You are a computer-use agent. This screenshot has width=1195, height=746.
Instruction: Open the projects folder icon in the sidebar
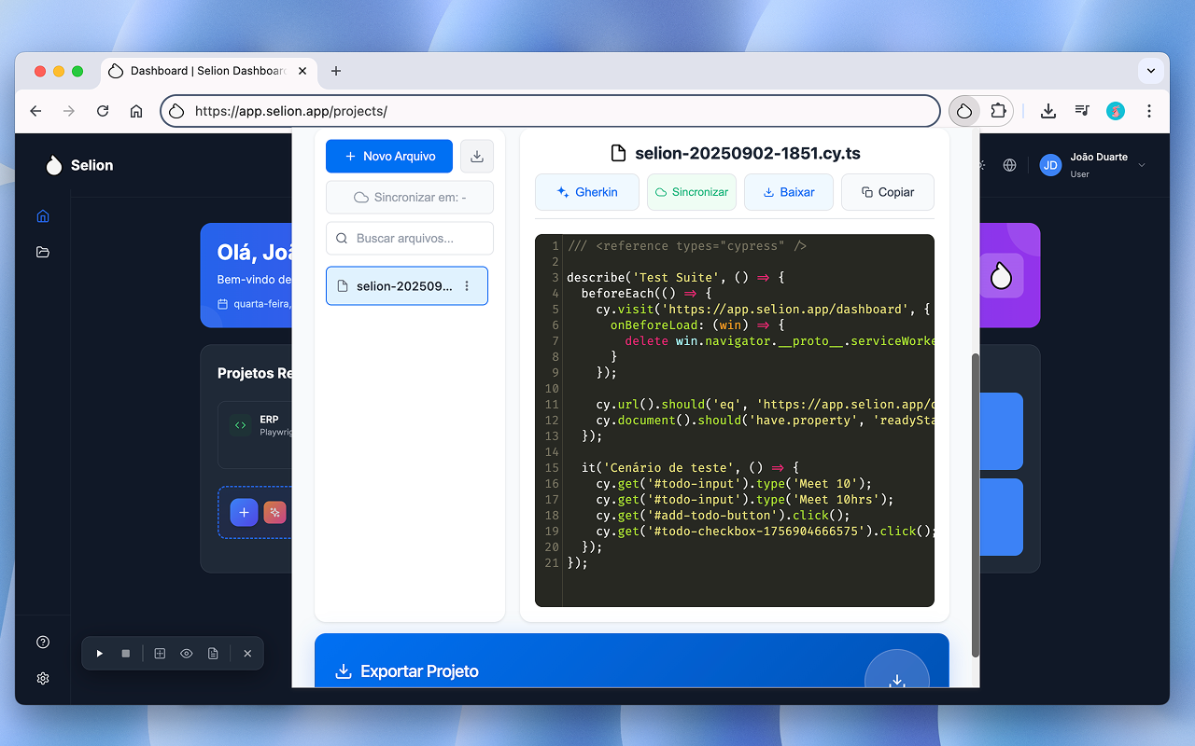pos(42,252)
